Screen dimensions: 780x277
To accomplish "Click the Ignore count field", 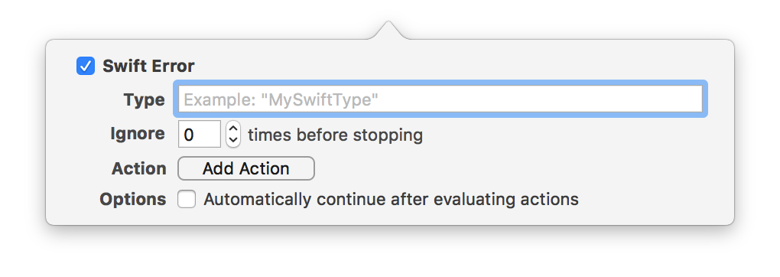I will (200, 134).
